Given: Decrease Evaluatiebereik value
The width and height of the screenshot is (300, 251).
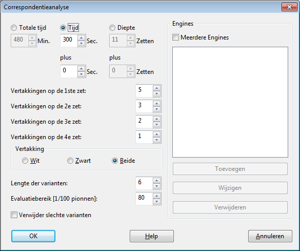Looking at the screenshot, I should coord(157,202).
